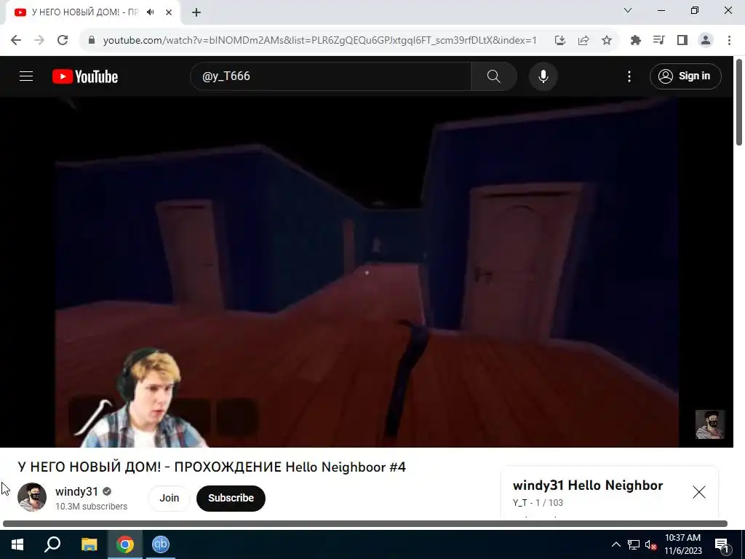Viewport: 745px width, 559px height.
Task: Click the horizontal scrollbar
Action: pos(365,523)
